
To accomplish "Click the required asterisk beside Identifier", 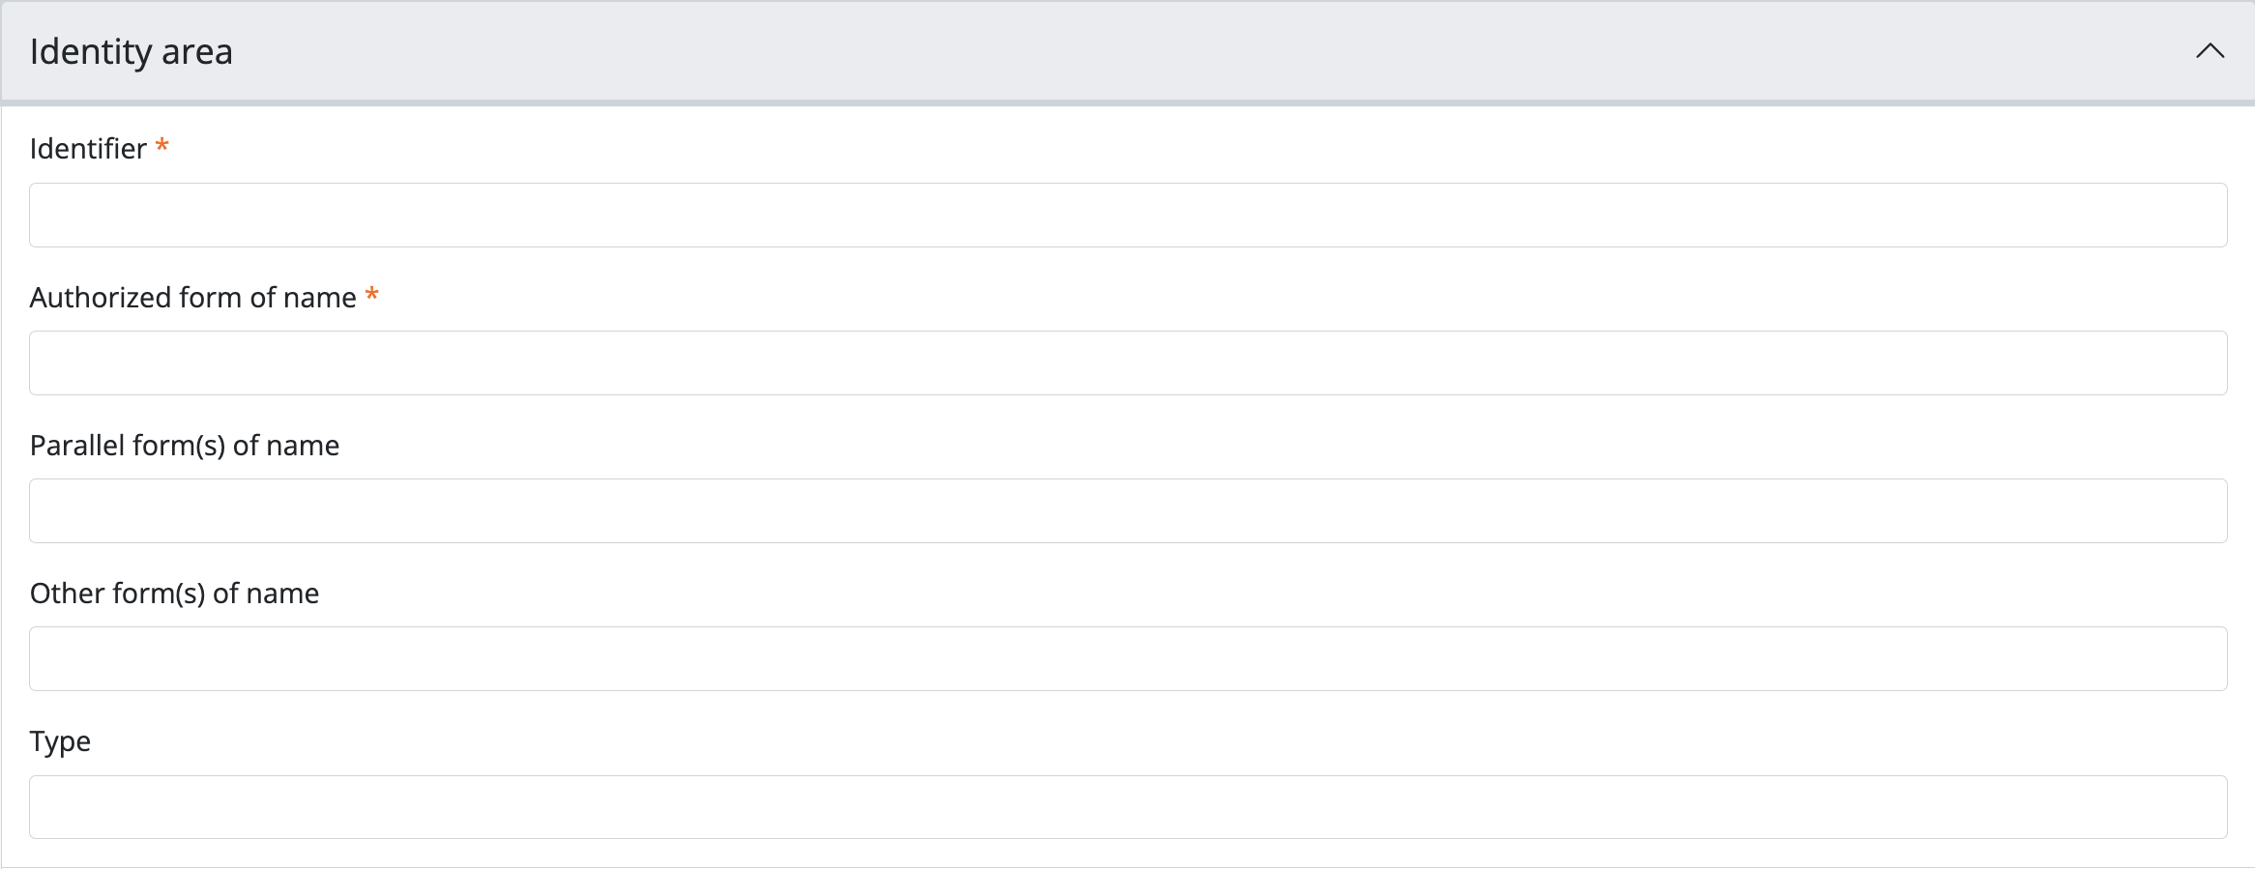I will click(162, 147).
